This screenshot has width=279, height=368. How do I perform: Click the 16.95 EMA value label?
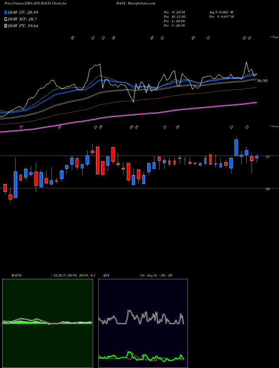coord(262,81)
